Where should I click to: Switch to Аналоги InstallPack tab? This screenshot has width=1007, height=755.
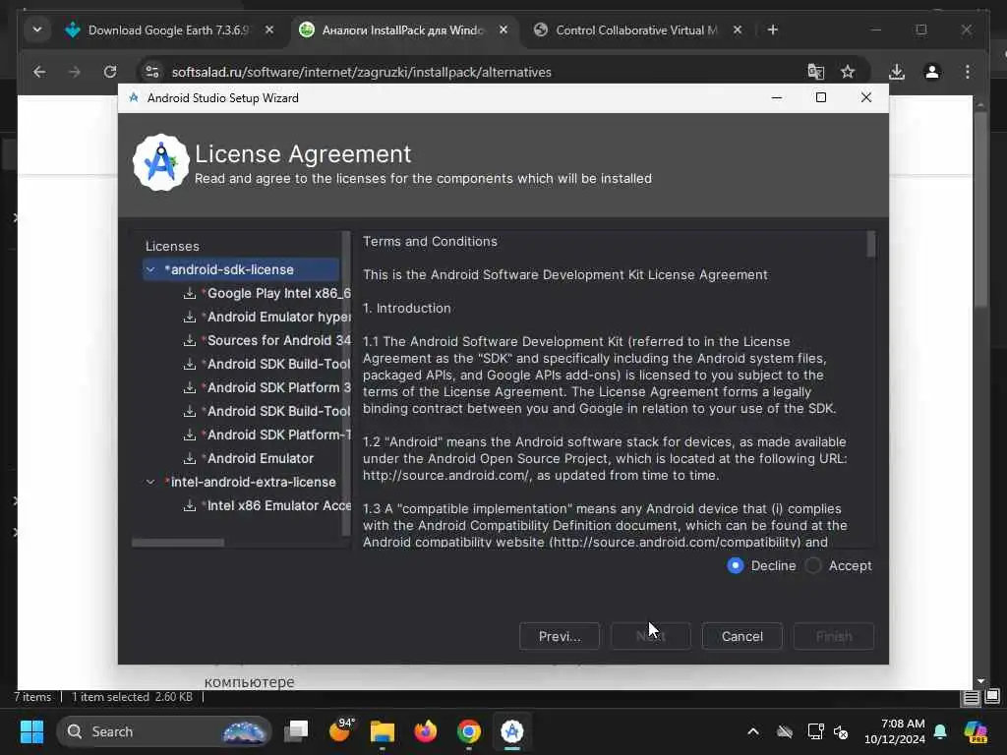(402, 30)
